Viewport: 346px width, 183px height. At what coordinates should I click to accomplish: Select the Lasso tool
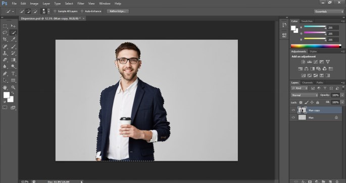[x=5, y=33]
